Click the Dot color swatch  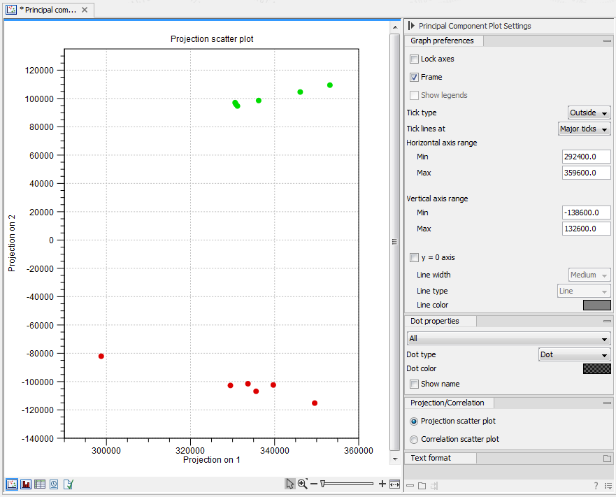tap(596, 368)
